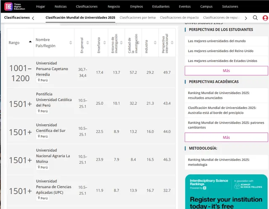Switch to Clasificaciones de reputación tab

[222, 18]
